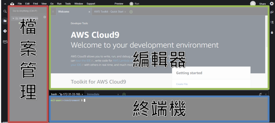Open the Tools menu
Screen dimensions: 275x123
pos(68,4)
